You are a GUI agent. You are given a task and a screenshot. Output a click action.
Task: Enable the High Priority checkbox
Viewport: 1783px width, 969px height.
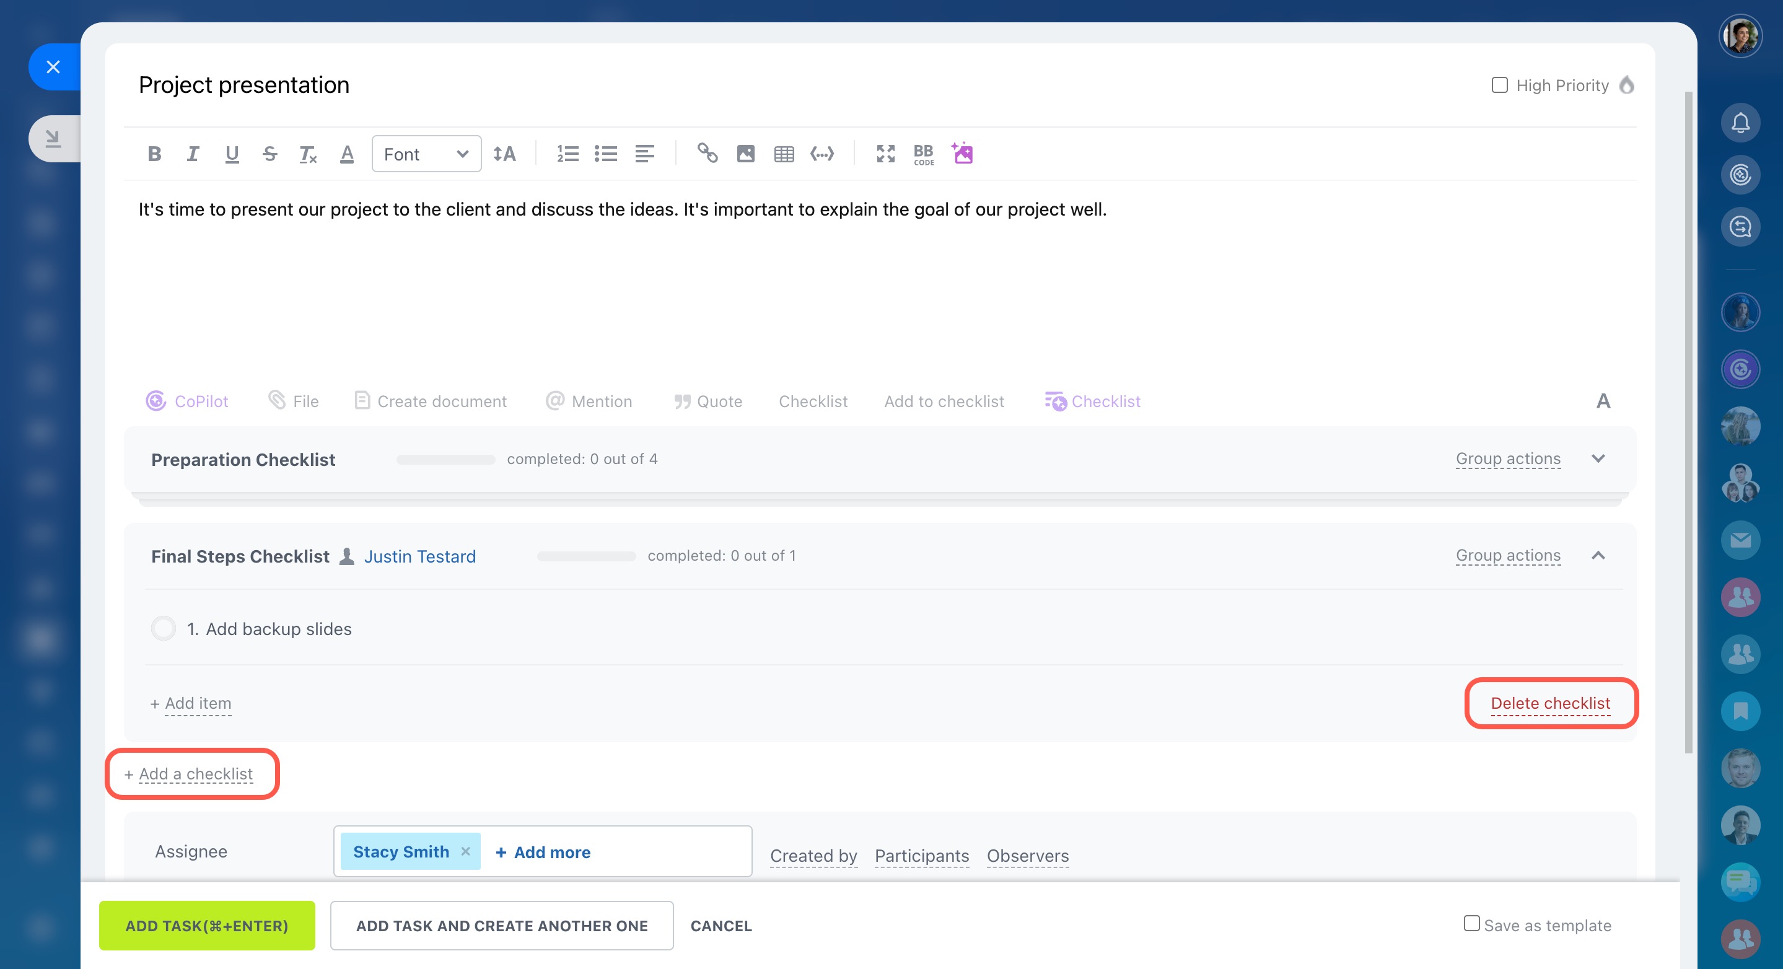point(1499,85)
